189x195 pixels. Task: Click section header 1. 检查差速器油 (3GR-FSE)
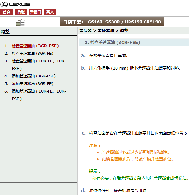pyautogui.click(x=134, y=42)
